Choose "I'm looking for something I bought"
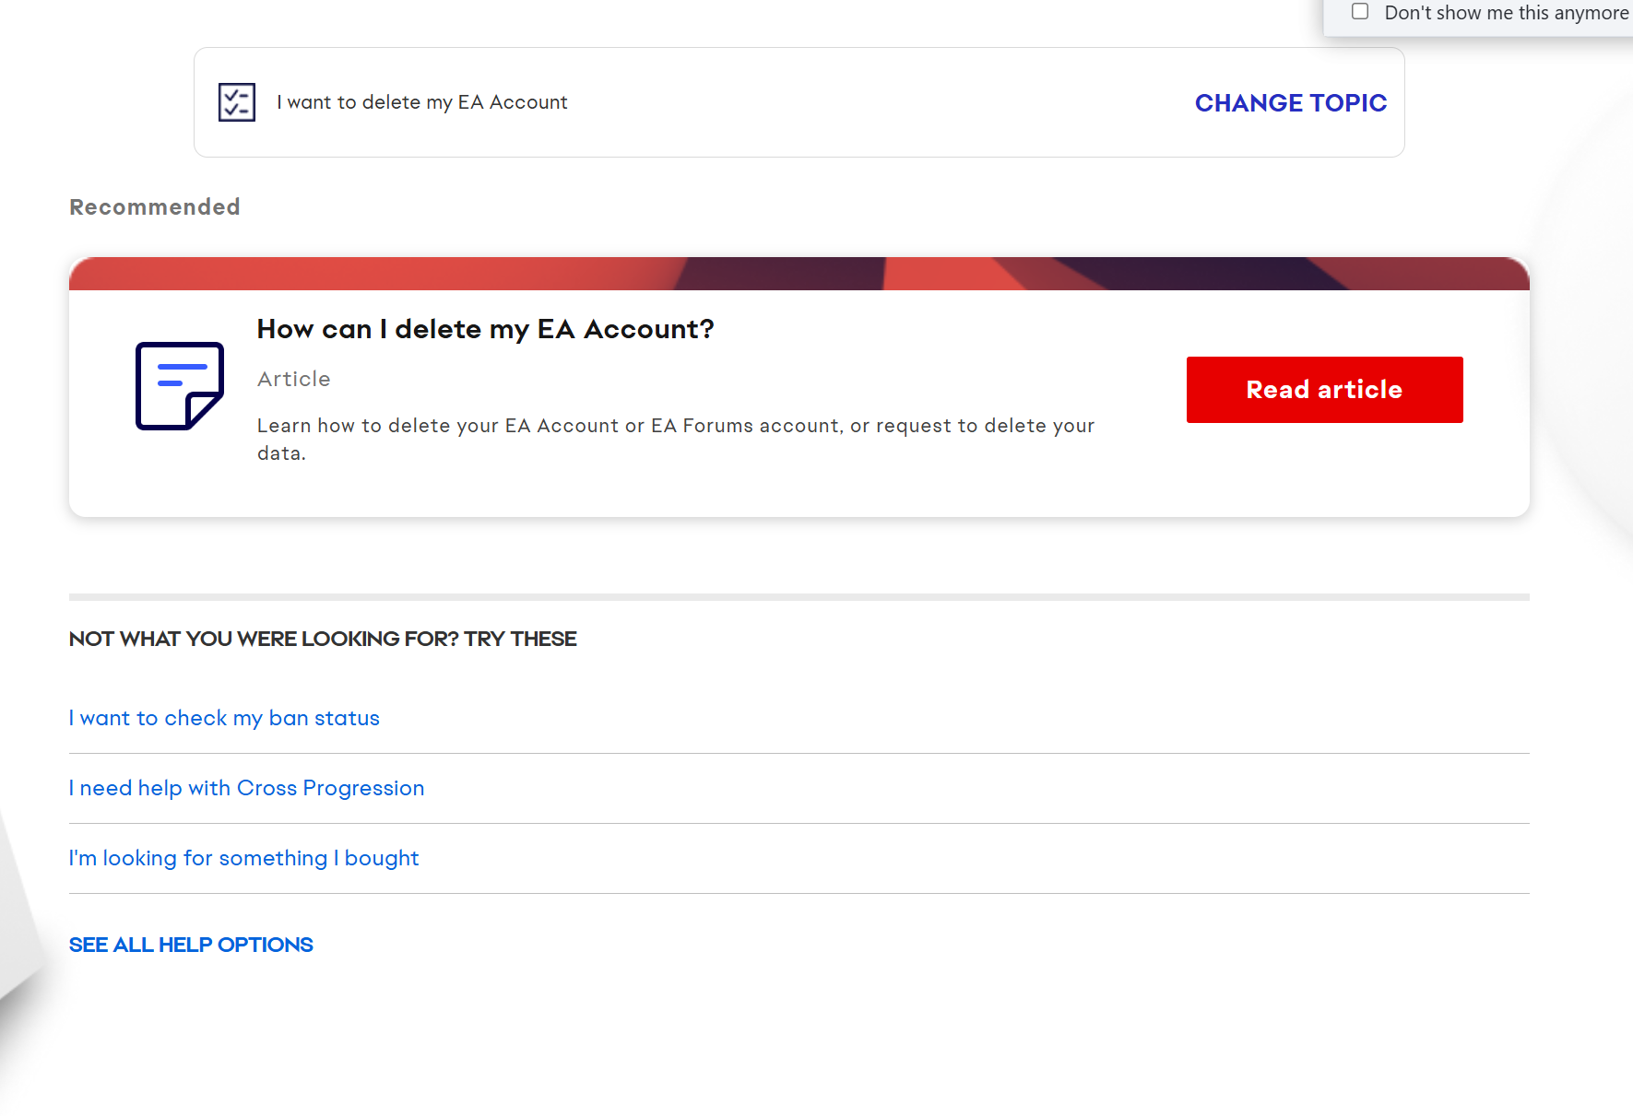This screenshot has width=1633, height=1116. [x=243, y=858]
